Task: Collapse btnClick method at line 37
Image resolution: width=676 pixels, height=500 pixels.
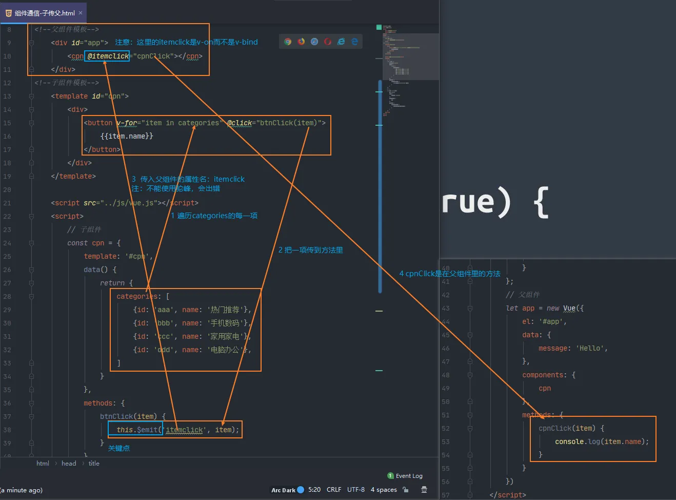Action: pos(31,416)
